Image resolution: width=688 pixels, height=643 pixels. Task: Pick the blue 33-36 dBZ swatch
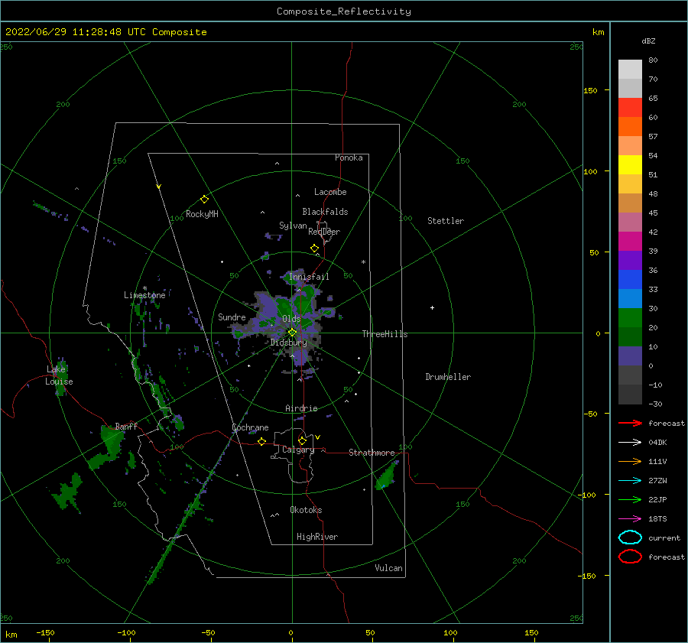coord(630,279)
